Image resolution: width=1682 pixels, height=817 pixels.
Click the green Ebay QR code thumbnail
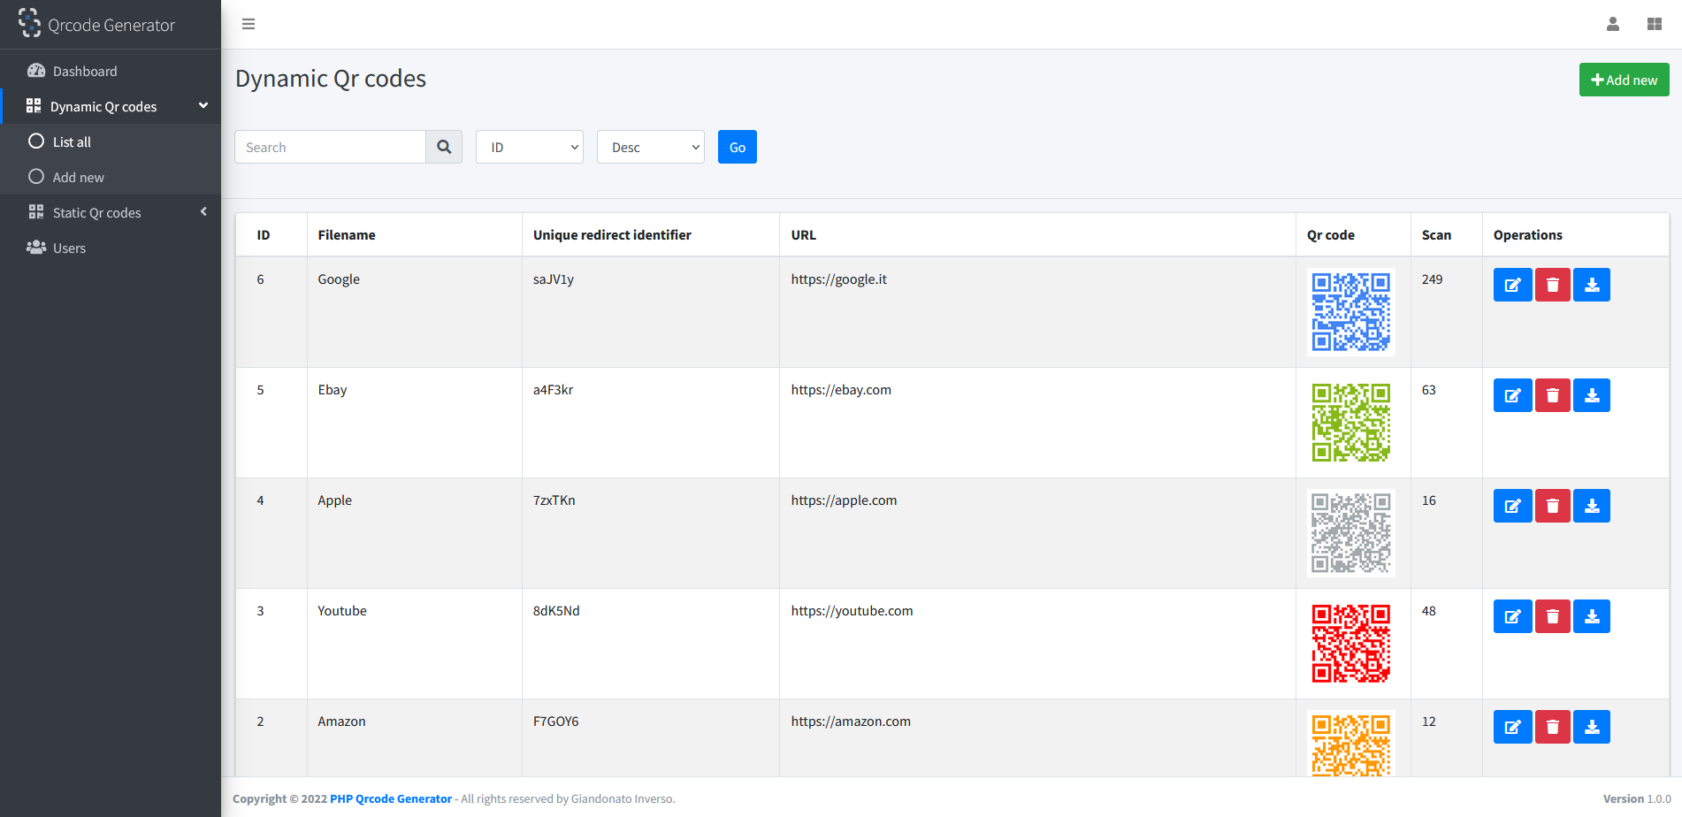coord(1351,423)
